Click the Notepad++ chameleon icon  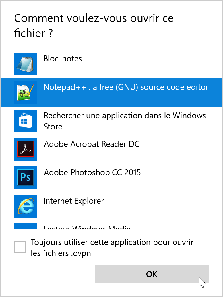[26, 92]
